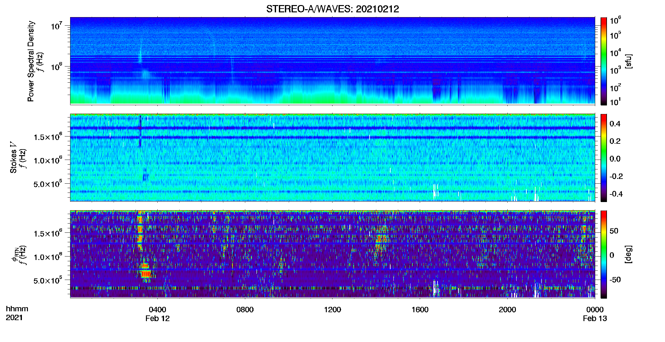Click the '2021' year label

(14, 318)
